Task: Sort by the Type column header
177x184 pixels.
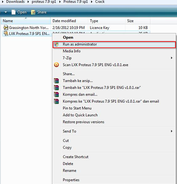Action: (107, 21)
